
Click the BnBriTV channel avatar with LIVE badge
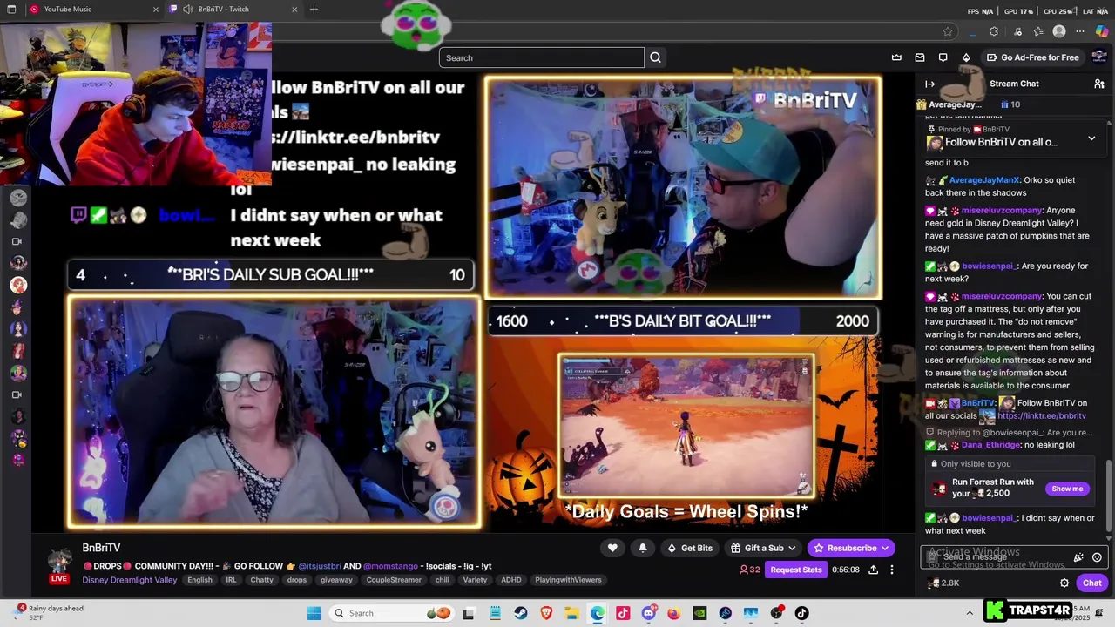point(59,564)
